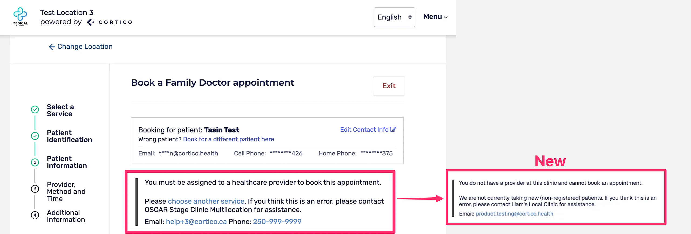Click the edit pencil icon by Contact Info

coord(393,130)
